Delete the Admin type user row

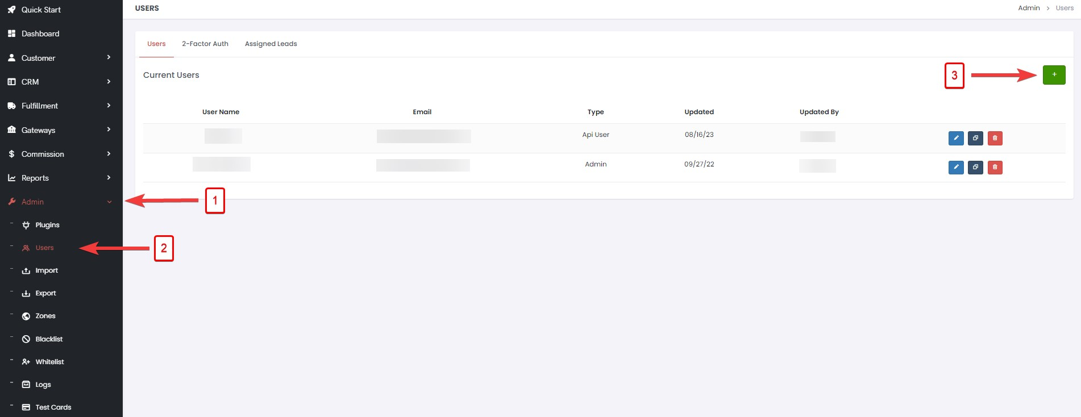coord(995,168)
